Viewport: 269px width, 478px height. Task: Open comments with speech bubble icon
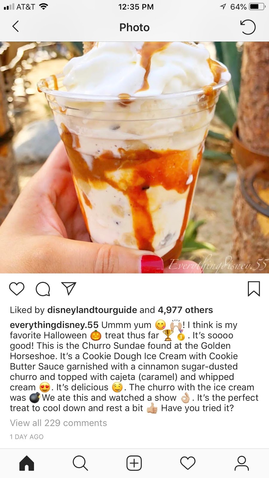[x=43, y=289]
